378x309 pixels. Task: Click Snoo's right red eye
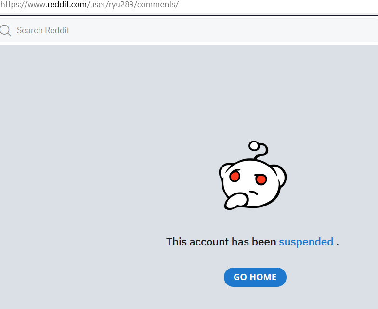coord(261,180)
